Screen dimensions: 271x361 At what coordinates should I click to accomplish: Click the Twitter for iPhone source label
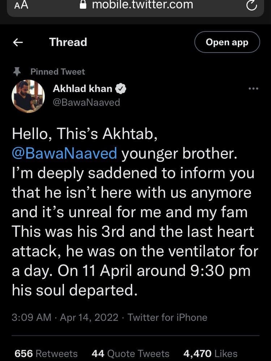(x=167, y=318)
